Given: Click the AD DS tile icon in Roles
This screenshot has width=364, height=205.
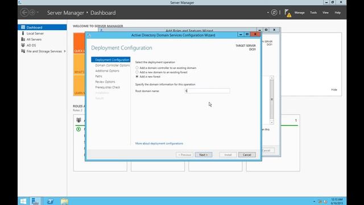Looking at the screenshot, I should 78,120.
